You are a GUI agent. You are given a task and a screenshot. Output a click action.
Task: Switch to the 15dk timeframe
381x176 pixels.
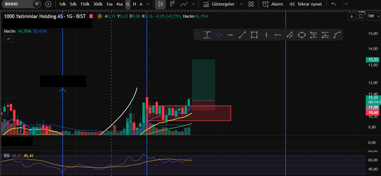tap(85, 4)
